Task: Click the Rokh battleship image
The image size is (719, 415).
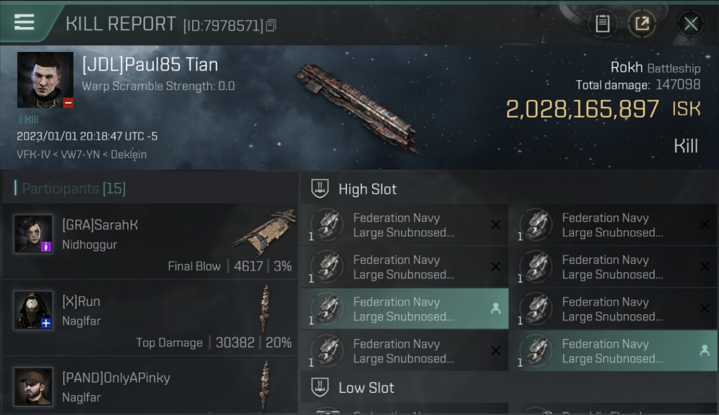Action: [357, 108]
